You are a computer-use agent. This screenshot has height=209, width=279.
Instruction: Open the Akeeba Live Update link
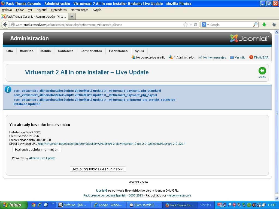(42, 158)
